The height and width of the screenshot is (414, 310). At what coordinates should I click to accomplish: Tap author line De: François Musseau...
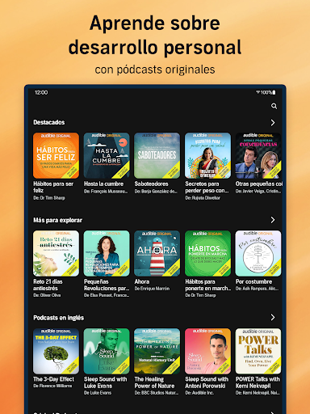point(106,192)
